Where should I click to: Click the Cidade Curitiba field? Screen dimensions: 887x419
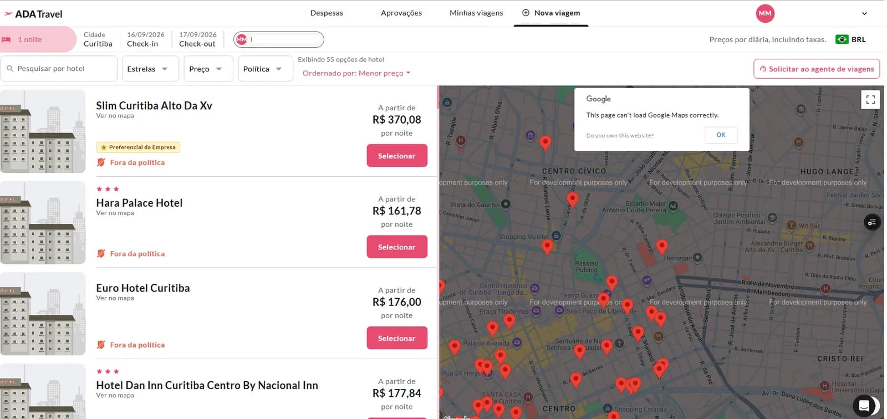[98, 39]
